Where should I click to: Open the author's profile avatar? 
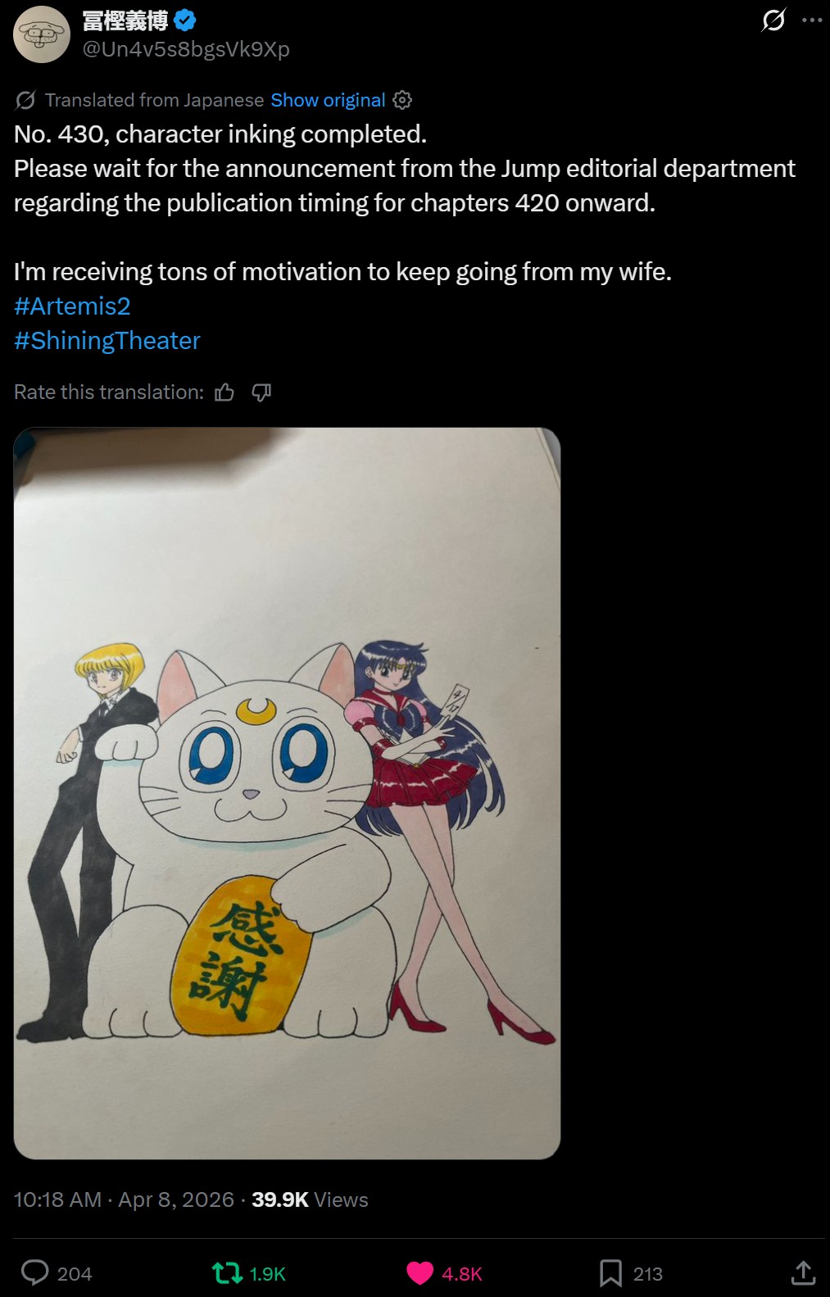42,34
